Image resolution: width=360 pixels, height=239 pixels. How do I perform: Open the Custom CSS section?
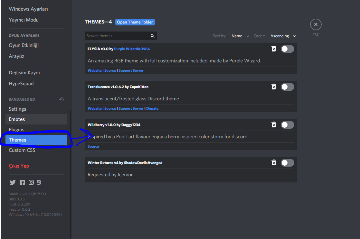click(x=36, y=150)
